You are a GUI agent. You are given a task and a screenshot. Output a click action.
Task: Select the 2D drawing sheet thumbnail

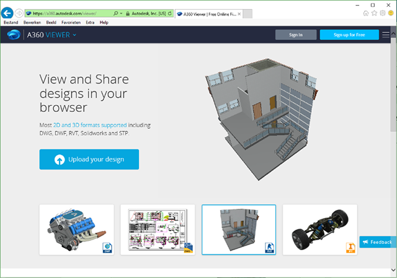(x=158, y=230)
